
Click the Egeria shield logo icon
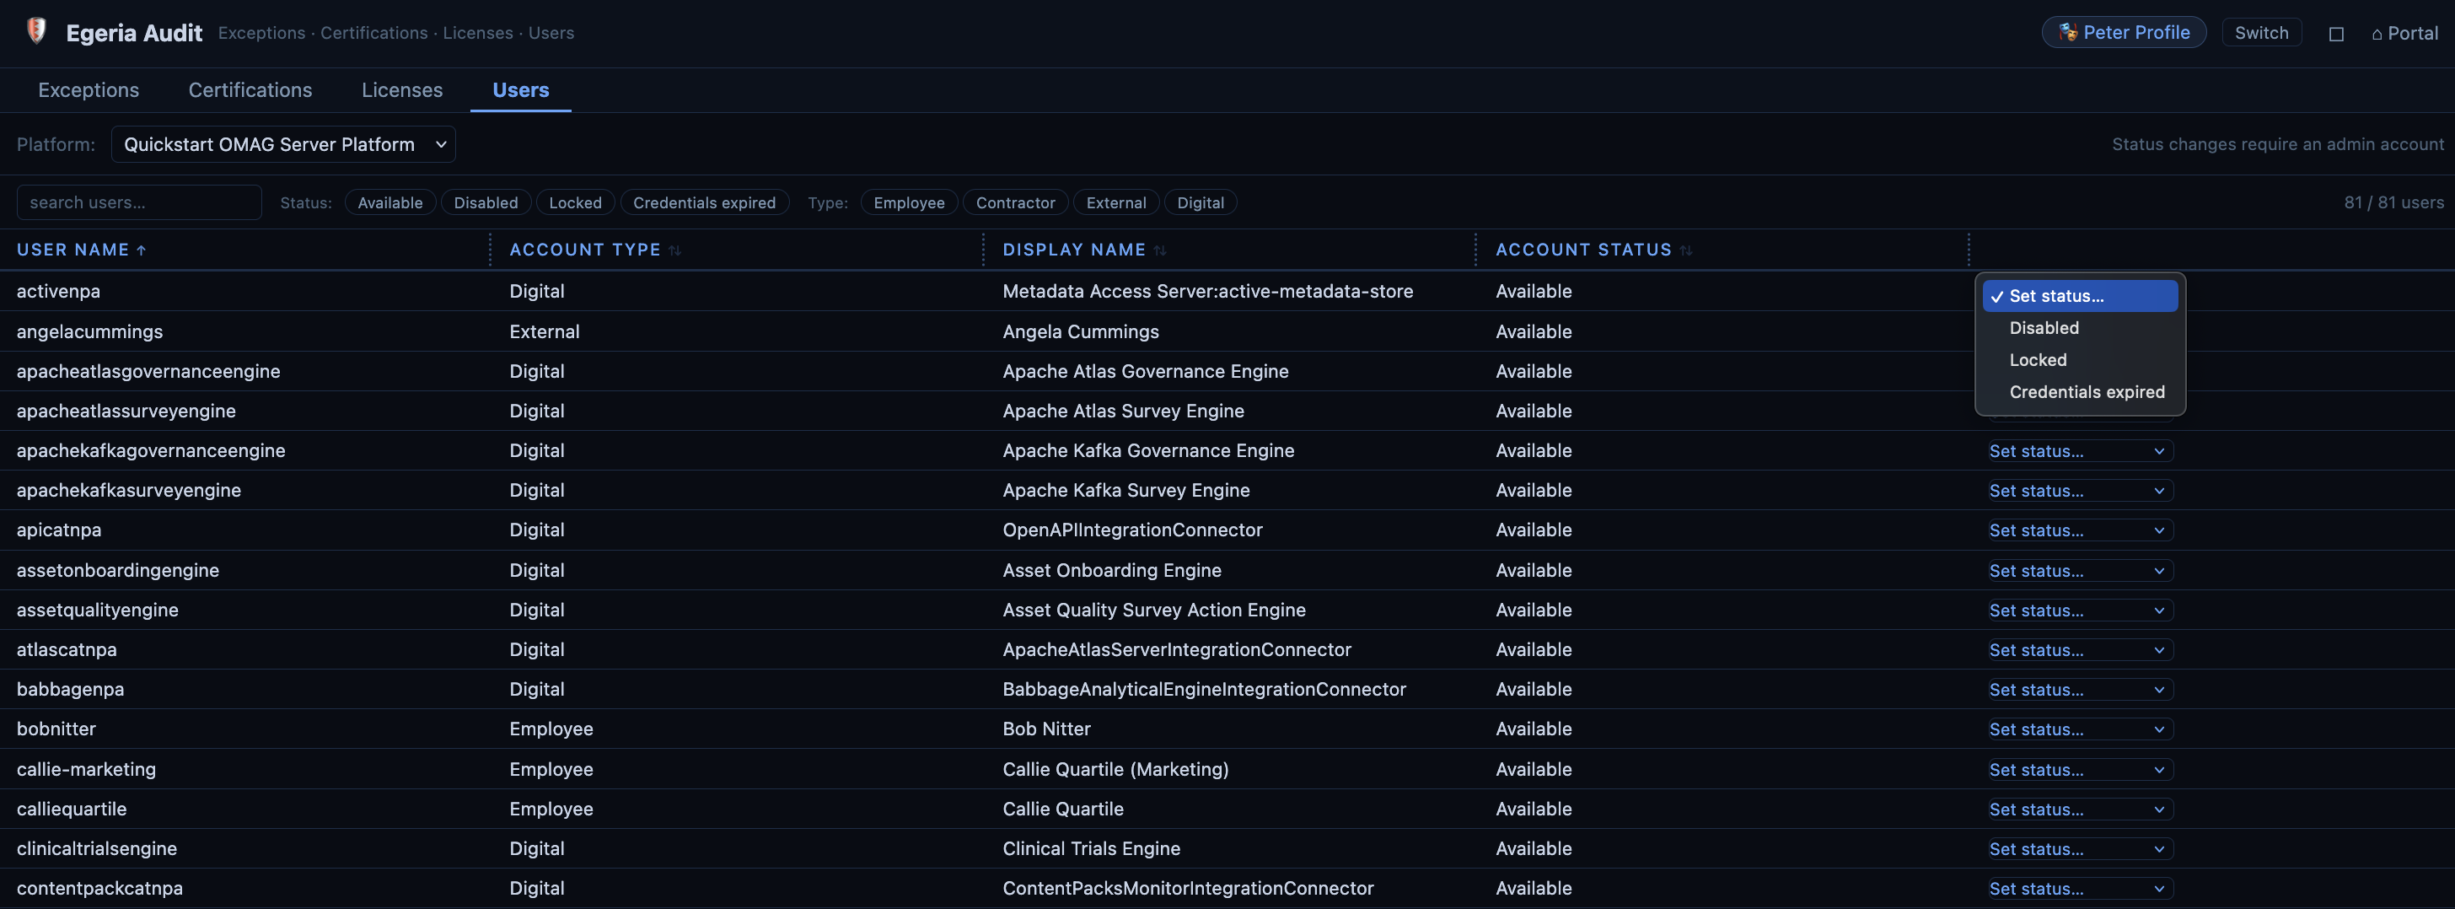36,31
